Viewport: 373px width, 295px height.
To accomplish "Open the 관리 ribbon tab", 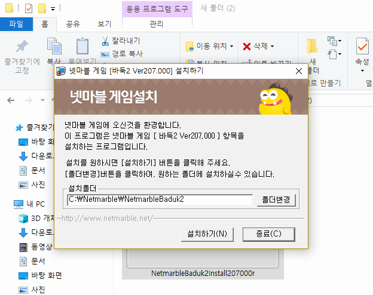I will [x=157, y=24].
